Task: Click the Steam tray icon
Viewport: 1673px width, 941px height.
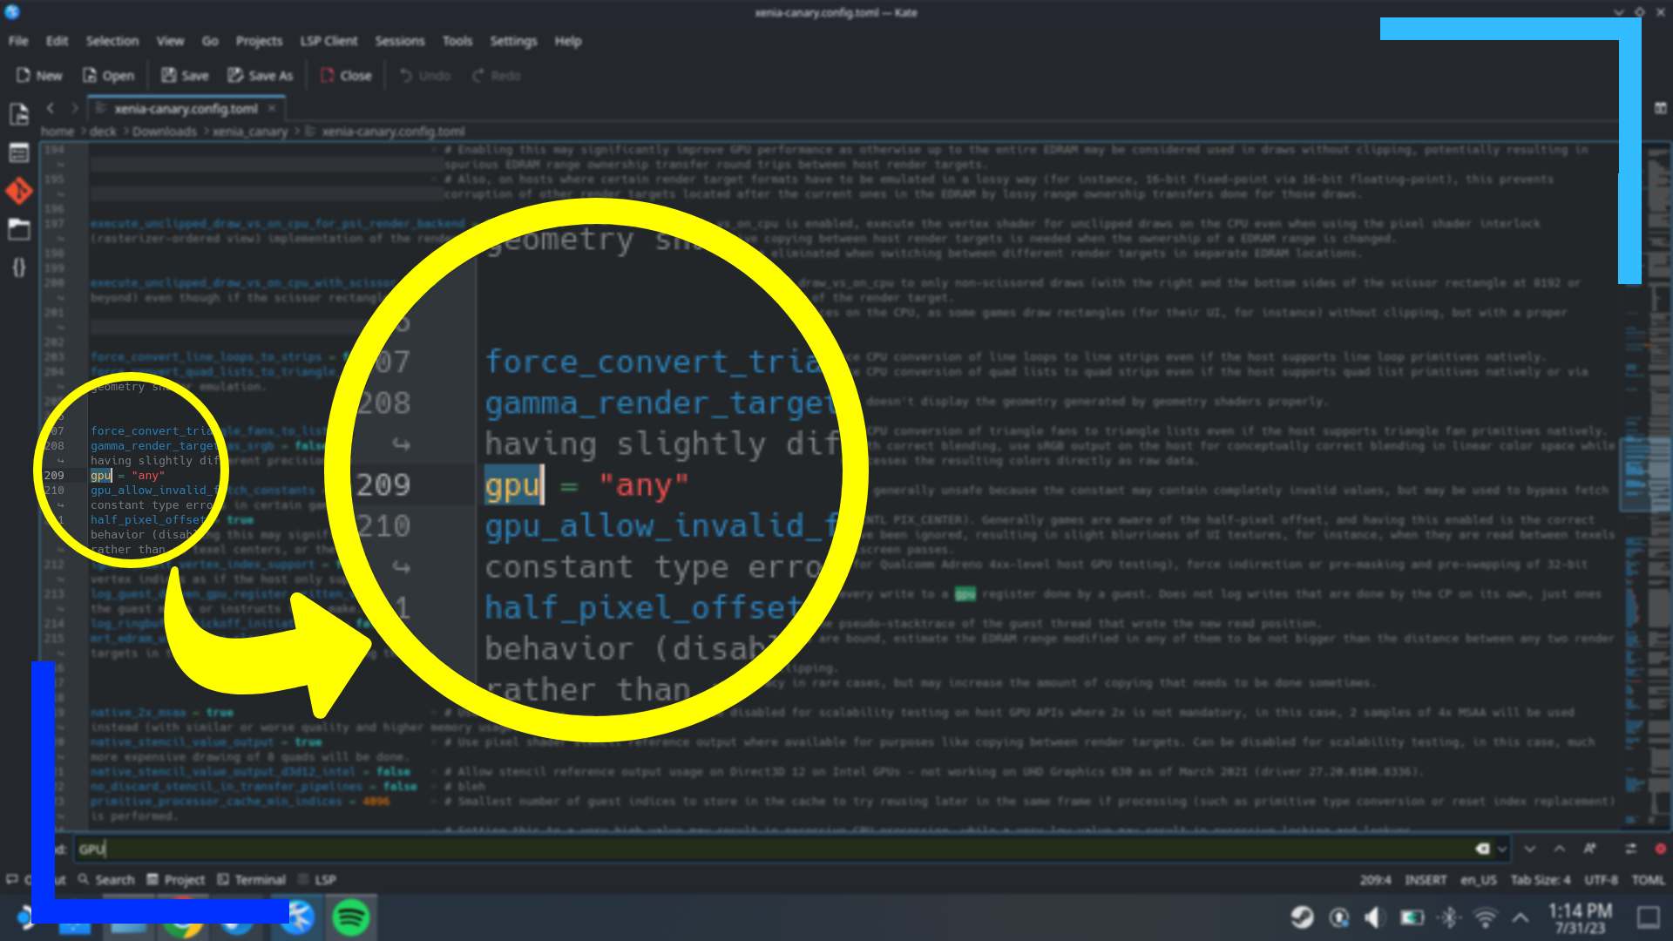Action: pos(1303,917)
